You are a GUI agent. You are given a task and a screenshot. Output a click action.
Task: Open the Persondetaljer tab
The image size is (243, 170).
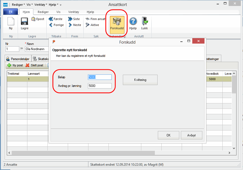[18, 59]
